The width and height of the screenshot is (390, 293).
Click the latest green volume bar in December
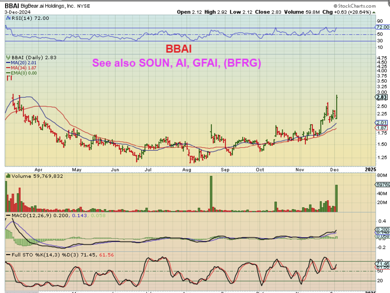tap(336, 198)
